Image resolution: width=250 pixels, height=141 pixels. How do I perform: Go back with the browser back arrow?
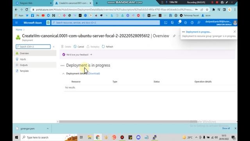point(16,9)
